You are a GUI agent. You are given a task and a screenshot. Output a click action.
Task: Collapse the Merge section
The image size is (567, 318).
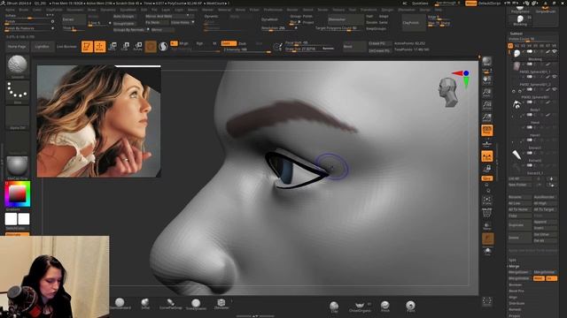[514, 266]
